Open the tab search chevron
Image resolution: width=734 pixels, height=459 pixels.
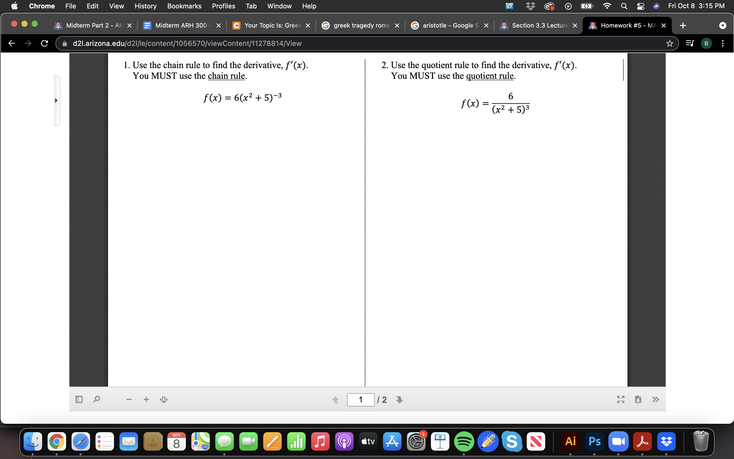(723, 25)
